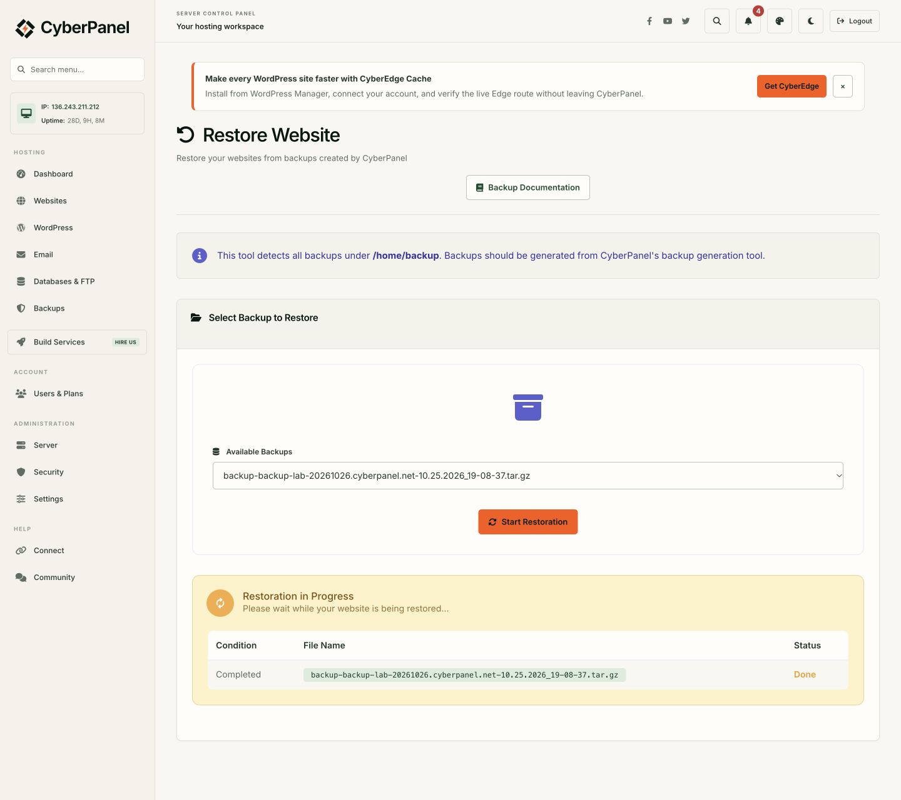Open the Facebook social link icon

pos(649,21)
